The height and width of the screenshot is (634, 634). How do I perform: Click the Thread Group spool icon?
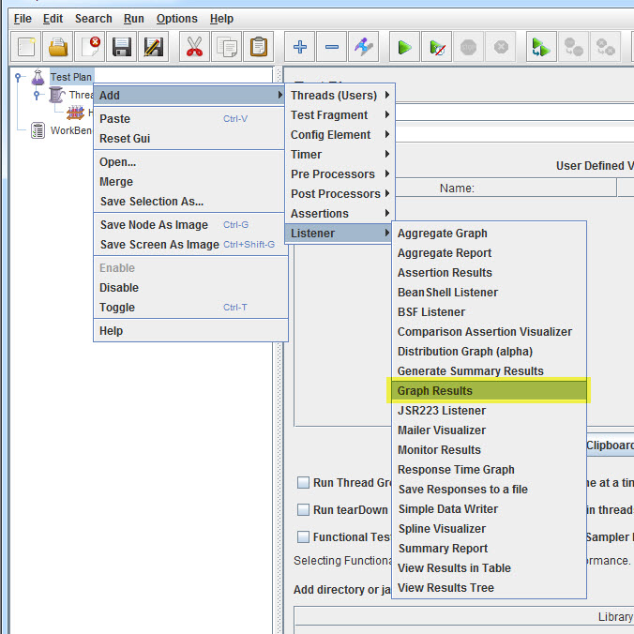point(56,95)
